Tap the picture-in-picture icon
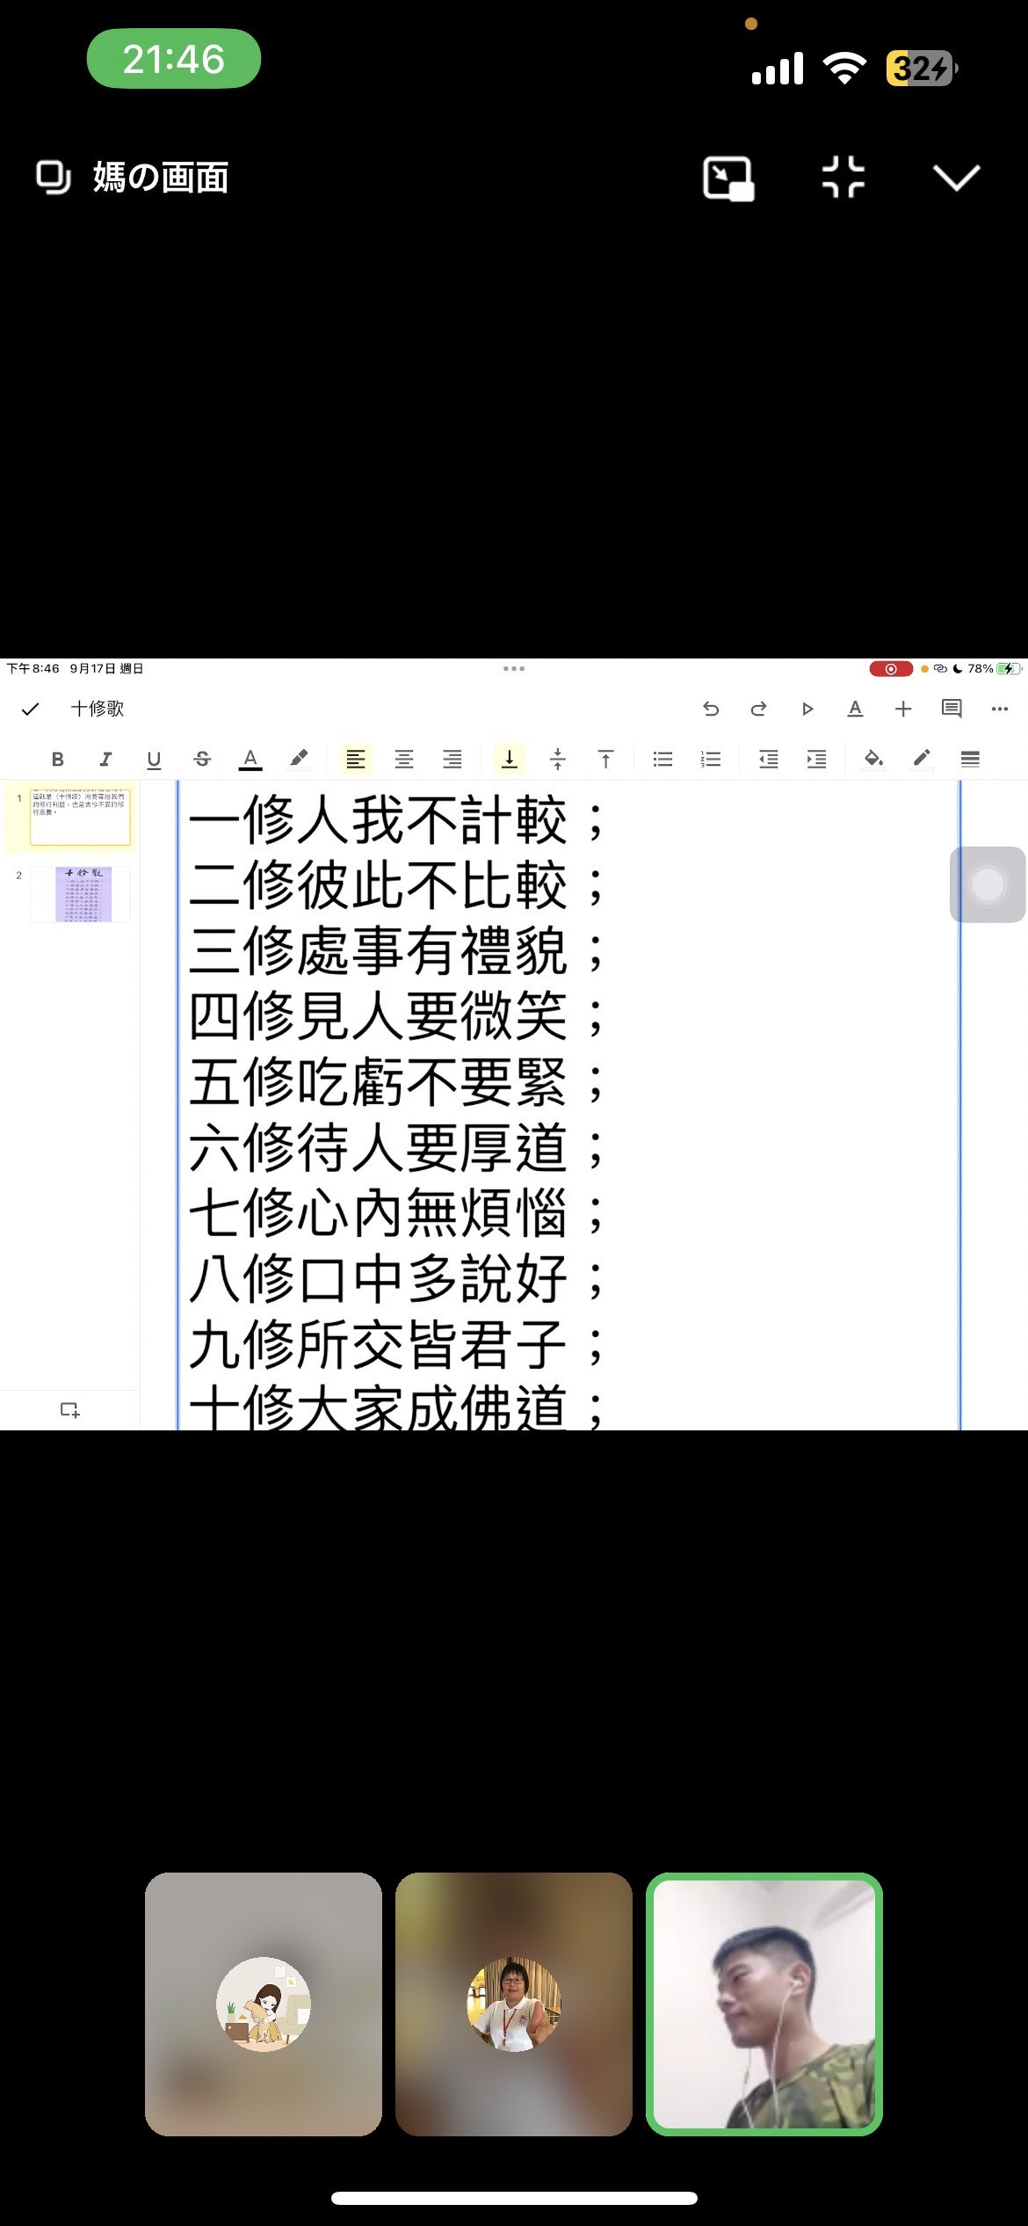Screen dimensions: 1028x2226 point(728,178)
